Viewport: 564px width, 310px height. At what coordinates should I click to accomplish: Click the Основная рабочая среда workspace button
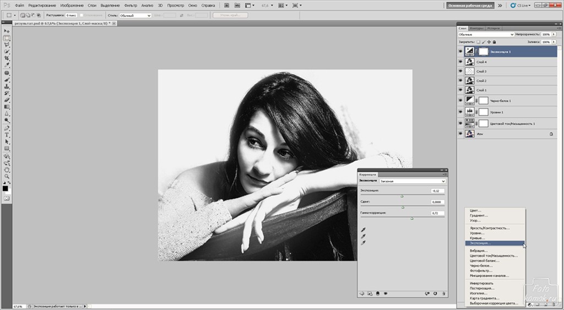coord(470,6)
